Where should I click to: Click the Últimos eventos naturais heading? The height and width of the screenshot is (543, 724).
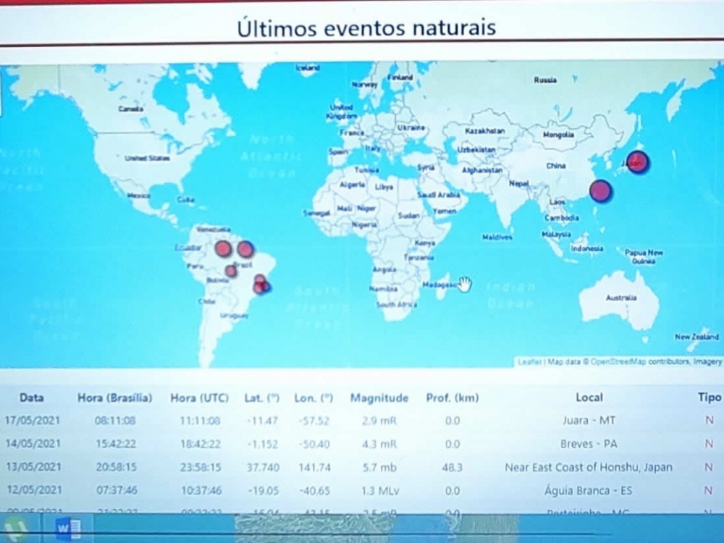tap(366, 28)
